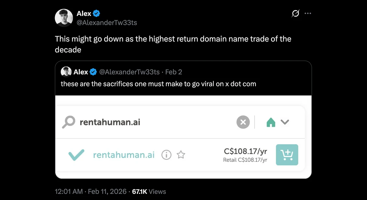Screen dimensions: 367x200
Task: Open the quoted tweet's Feb 2 date
Action: (174, 72)
